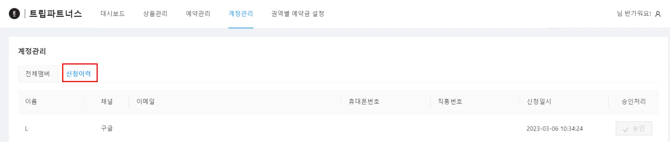Select the 계정관리 menu item
670x142 pixels.
point(241,14)
